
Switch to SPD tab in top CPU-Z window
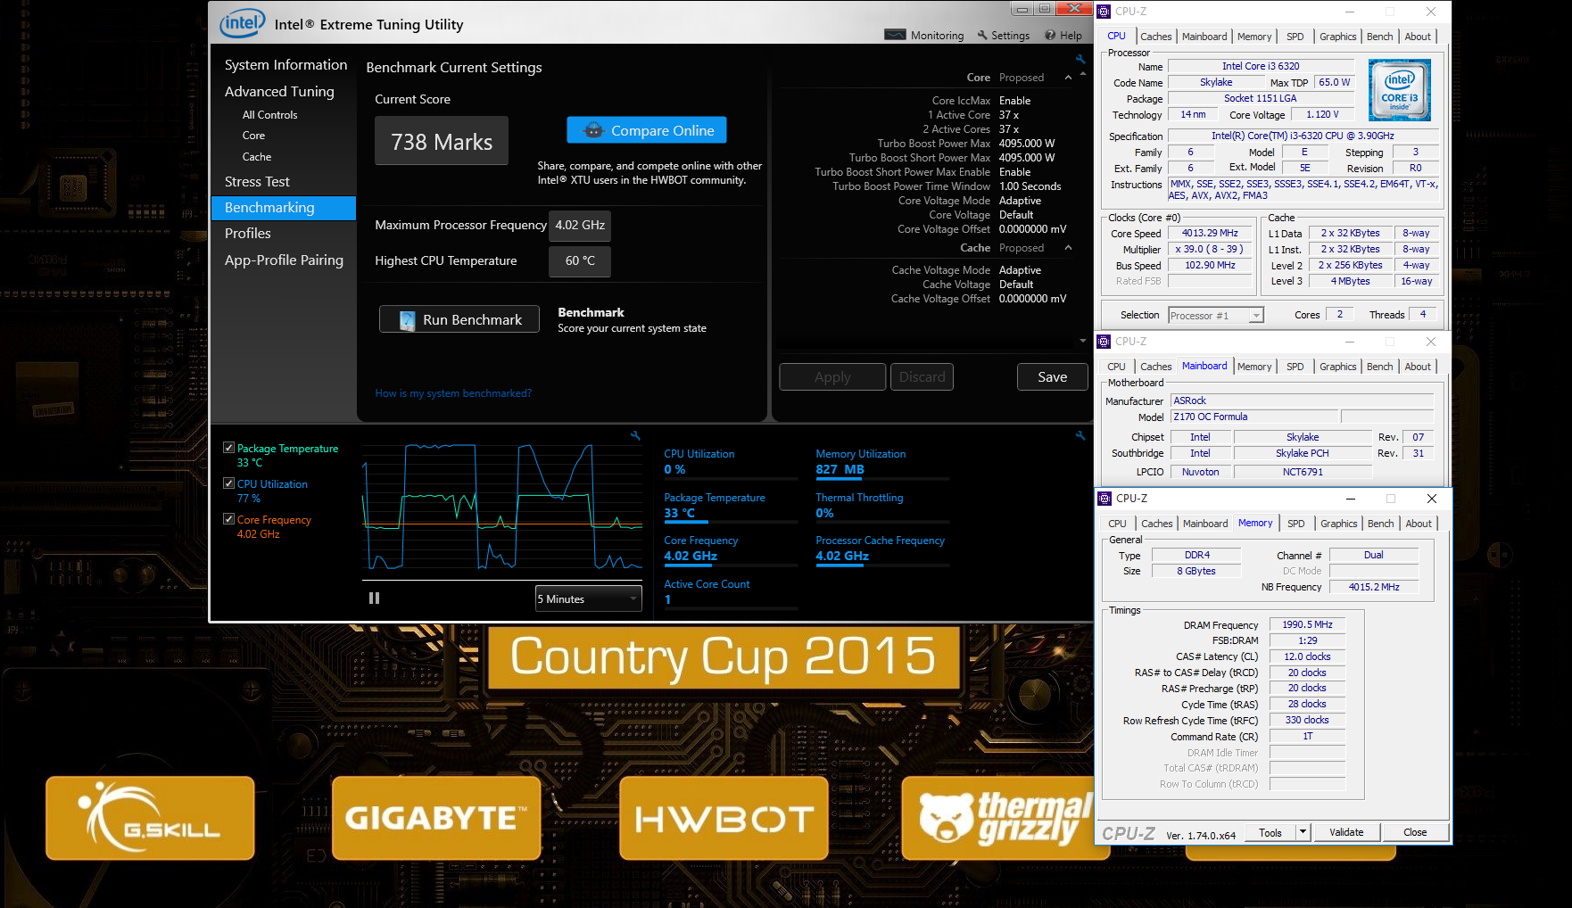[x=1295, y=37]
